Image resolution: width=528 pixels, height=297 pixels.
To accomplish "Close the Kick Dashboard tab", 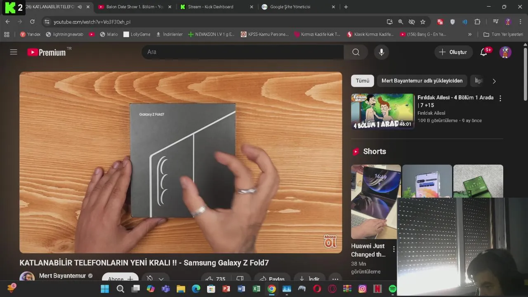I will click(252, 7).
